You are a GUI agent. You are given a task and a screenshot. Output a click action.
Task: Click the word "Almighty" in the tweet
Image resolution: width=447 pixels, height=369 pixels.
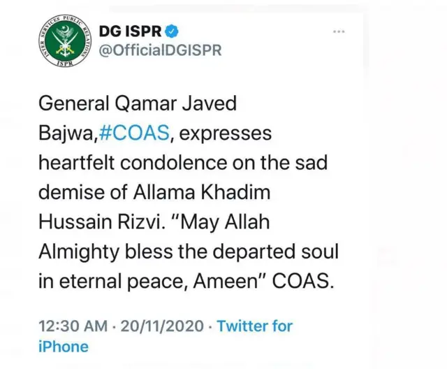coord(73,250)
